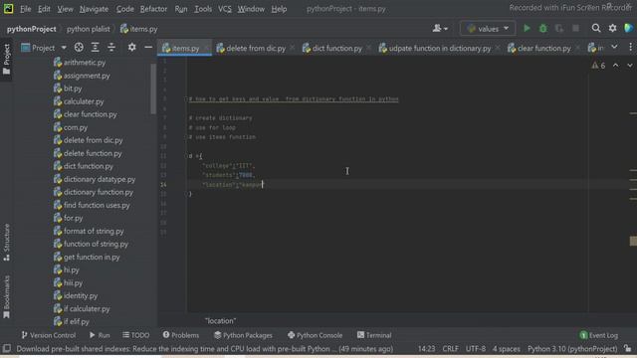Open the Terminal tool window

[374, 335]
